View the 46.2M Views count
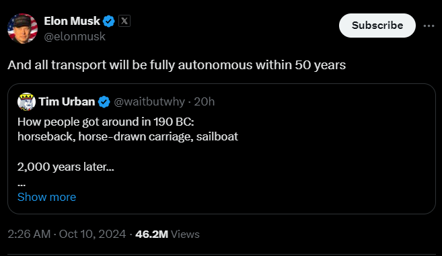This screenshot has height=256, width=442. point(168,234)
